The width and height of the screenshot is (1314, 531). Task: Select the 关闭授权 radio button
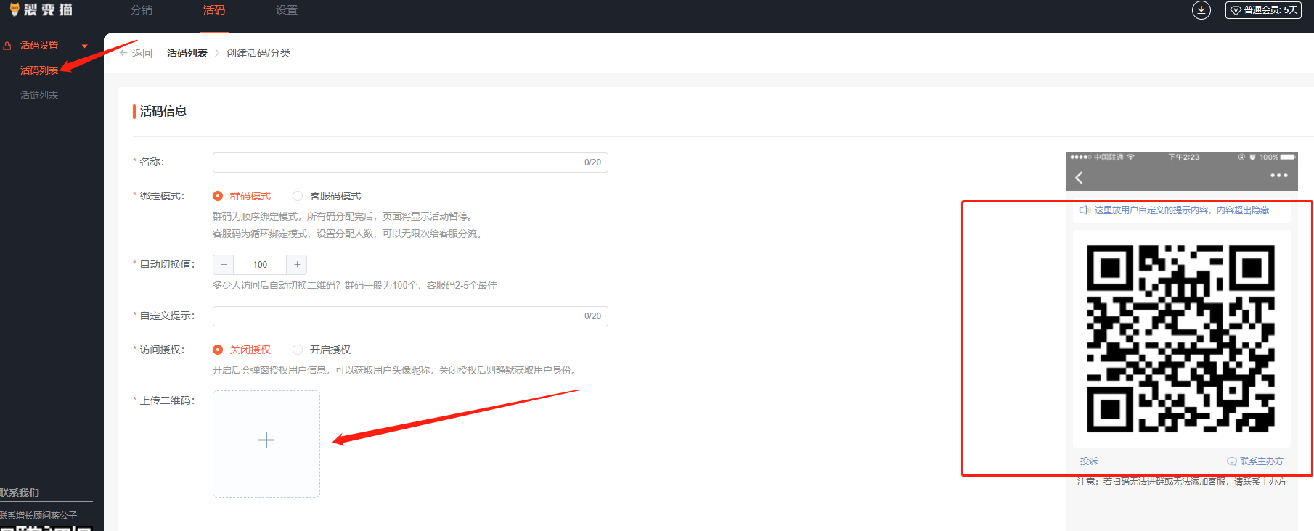tap(218, 350)
